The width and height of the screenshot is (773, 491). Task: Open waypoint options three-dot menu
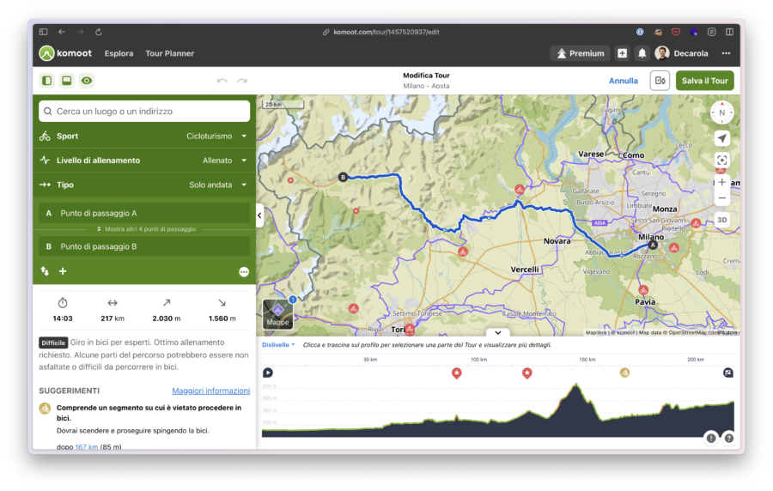(244, 271)
